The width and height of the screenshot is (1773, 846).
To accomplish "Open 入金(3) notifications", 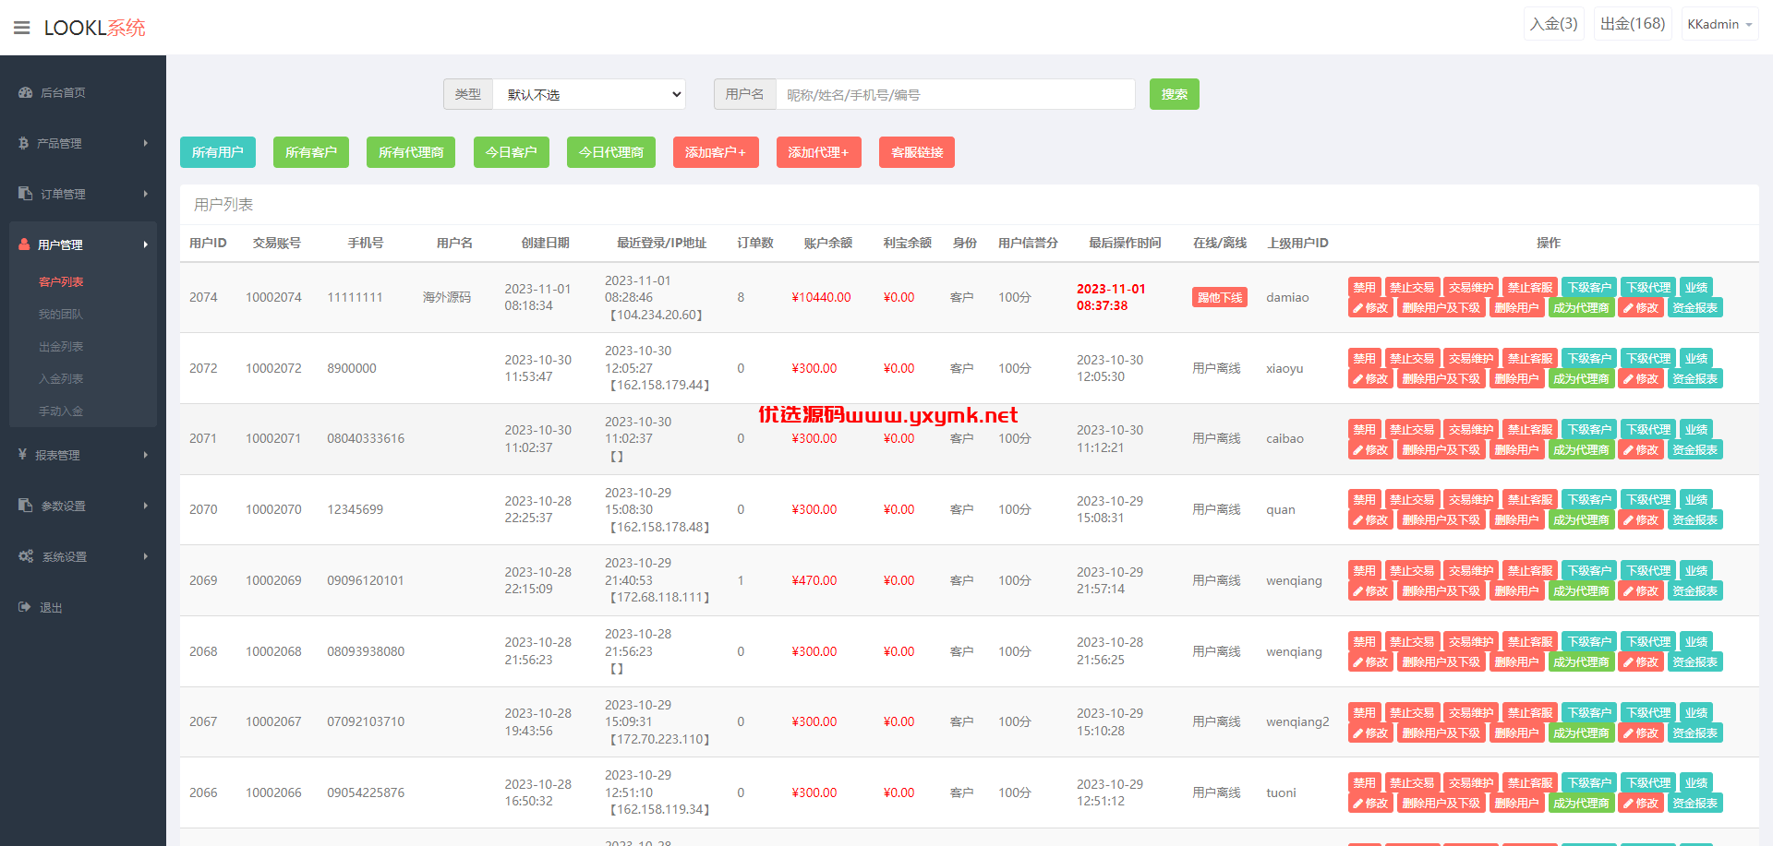I will click(x=1554, y=24).
